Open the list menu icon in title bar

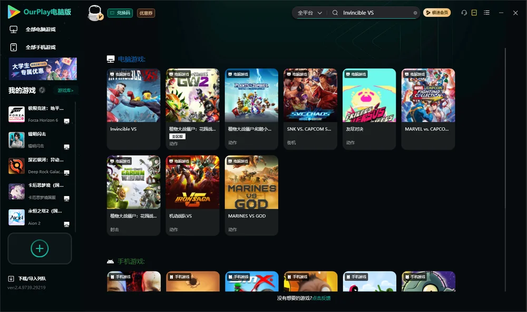pos(486,13)
